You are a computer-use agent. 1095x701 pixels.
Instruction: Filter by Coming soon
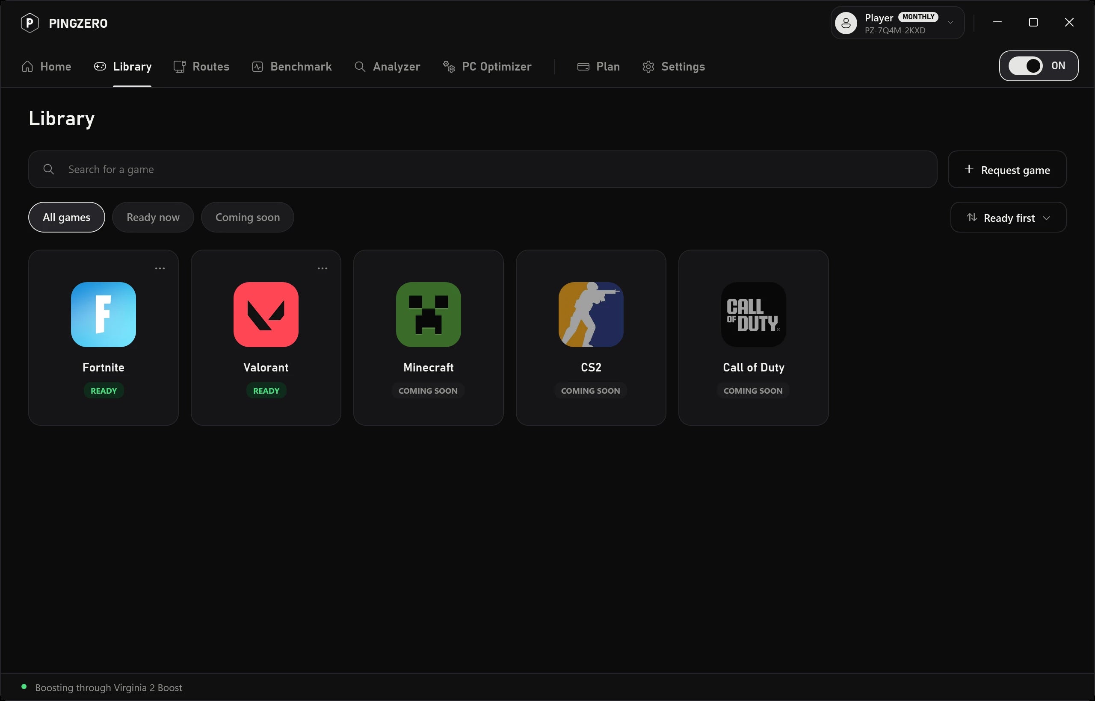click(x=247, y=217)
